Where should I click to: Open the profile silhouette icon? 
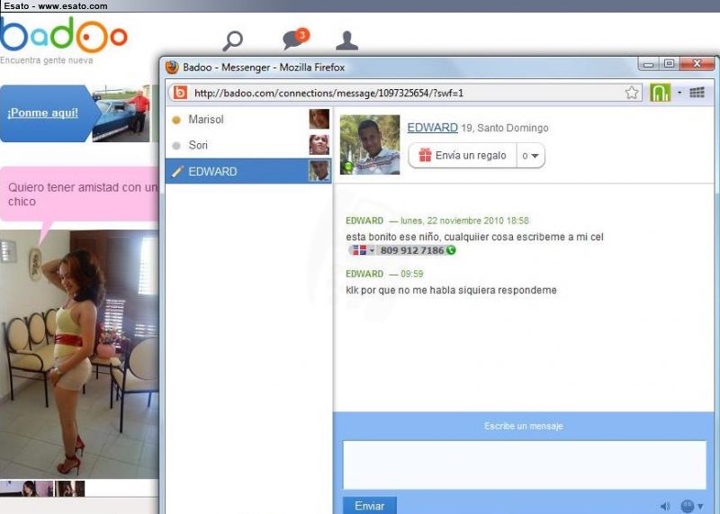click(346, 41)
